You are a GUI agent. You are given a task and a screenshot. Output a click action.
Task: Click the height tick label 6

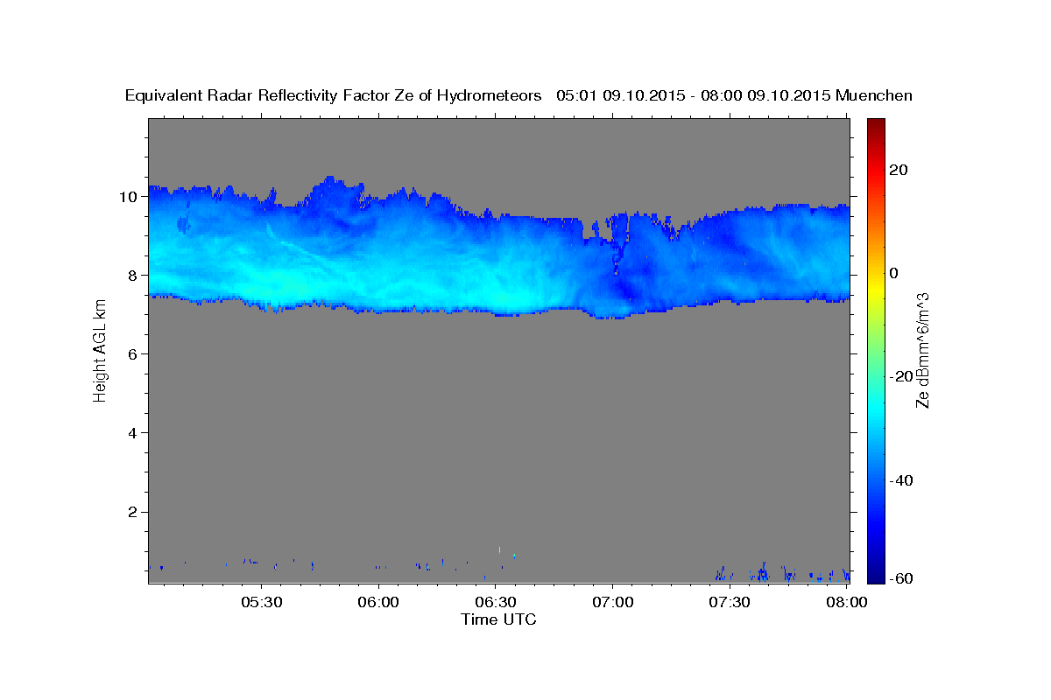point(133,353)
